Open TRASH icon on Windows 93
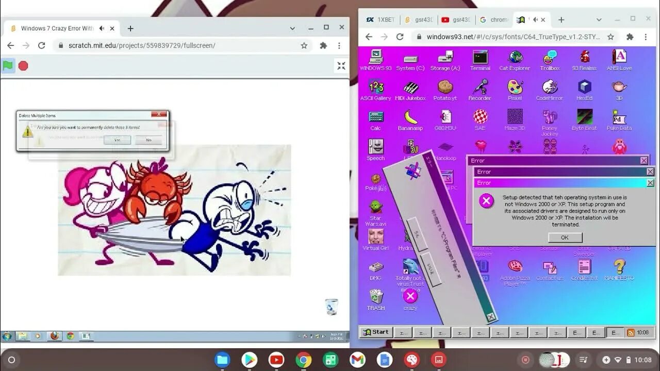The image size is (660, 371). [376, 300]
